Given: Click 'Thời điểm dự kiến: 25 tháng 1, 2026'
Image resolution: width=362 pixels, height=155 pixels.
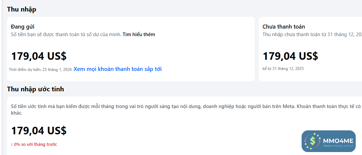Looking at the screenshot, I should coord(40,69).
